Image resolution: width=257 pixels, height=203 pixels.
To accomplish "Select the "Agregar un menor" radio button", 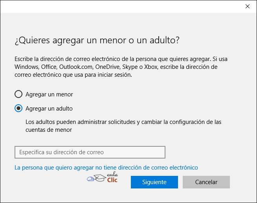I will (18, 94).
